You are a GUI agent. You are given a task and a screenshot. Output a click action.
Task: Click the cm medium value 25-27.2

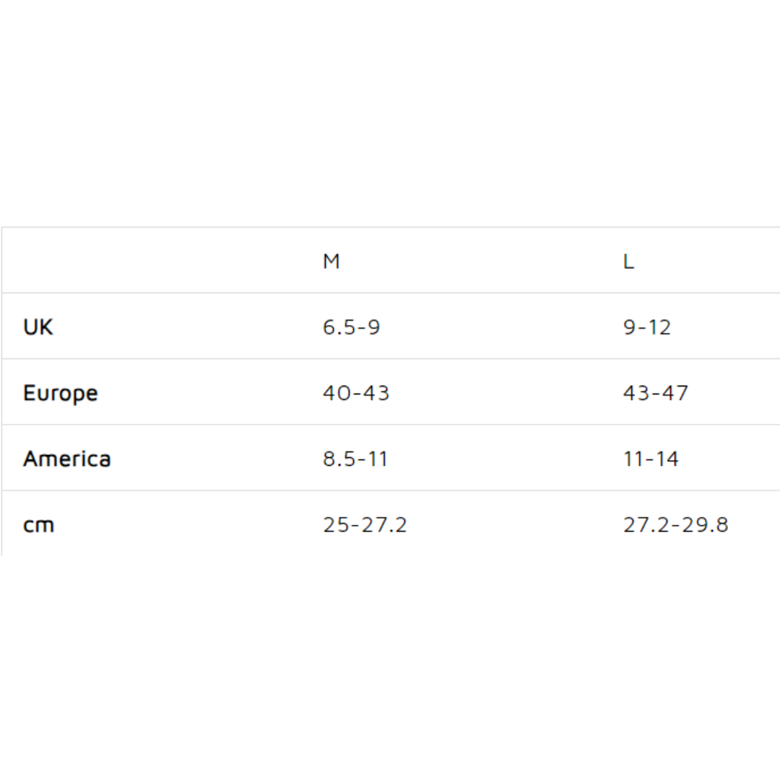point(365,525)
